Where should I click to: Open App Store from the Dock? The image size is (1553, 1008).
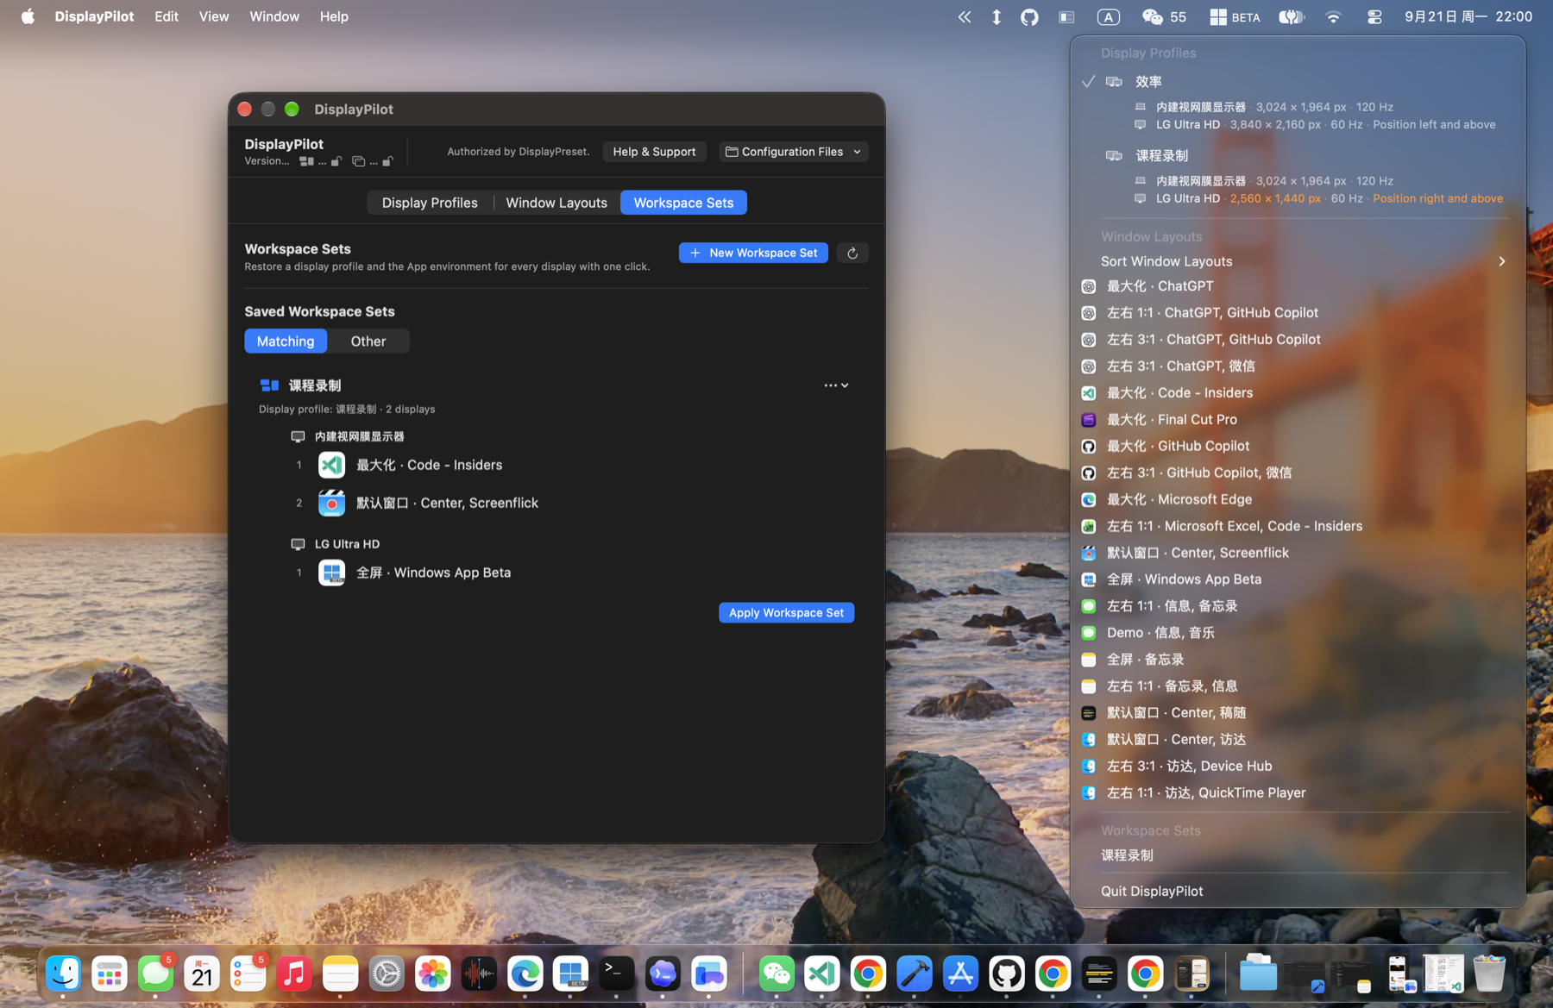(x=960, y=974)
